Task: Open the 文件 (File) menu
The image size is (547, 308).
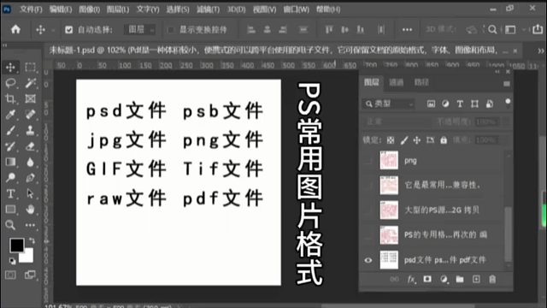Action: (31, 9)
